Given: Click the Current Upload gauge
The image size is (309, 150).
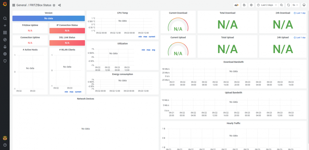Looking at the screenshot, I should pos(178,49).
